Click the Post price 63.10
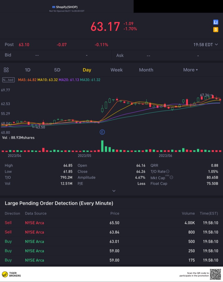 click(x=24, y=45)
